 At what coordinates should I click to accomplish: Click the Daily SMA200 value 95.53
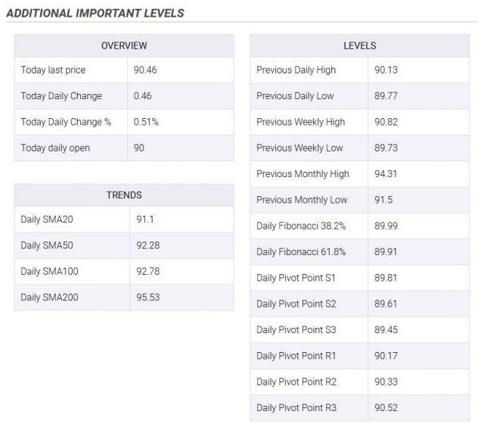pos(147,297)
